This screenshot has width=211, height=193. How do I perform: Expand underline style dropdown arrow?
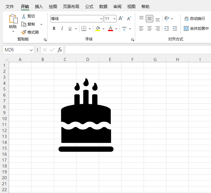[76, 29]
